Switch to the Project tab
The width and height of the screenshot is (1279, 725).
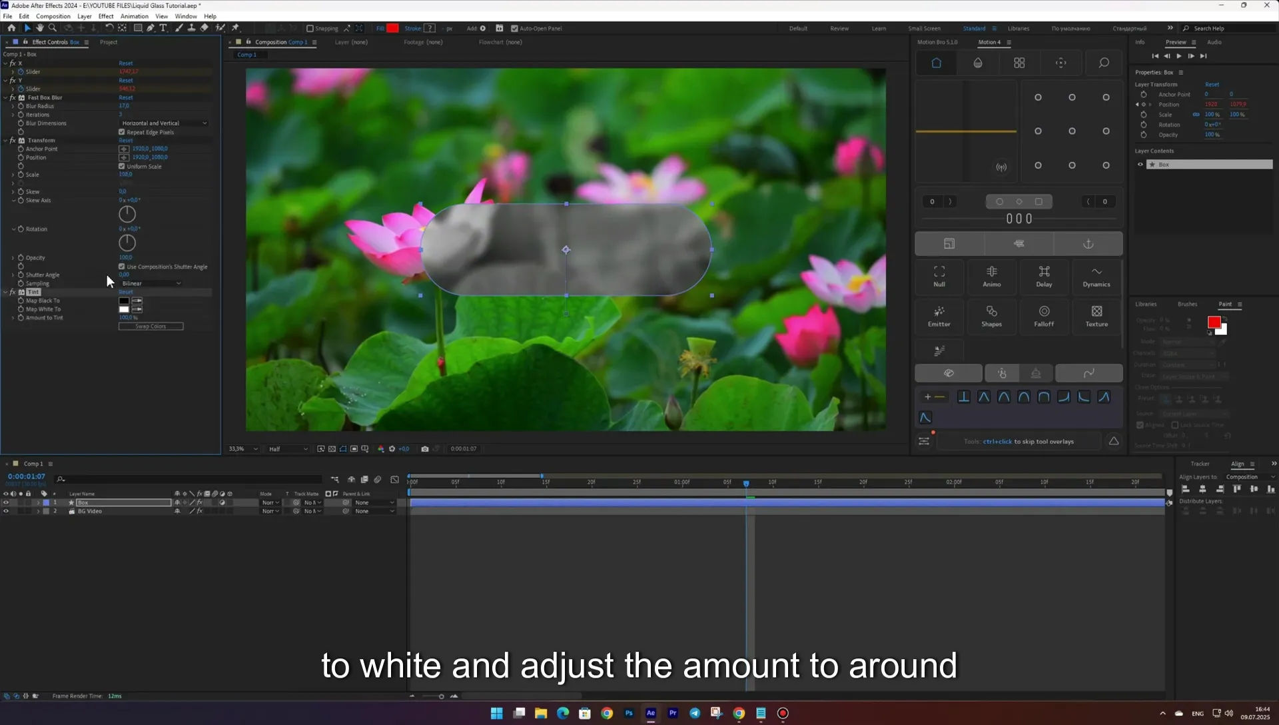(x=109, y=42)
